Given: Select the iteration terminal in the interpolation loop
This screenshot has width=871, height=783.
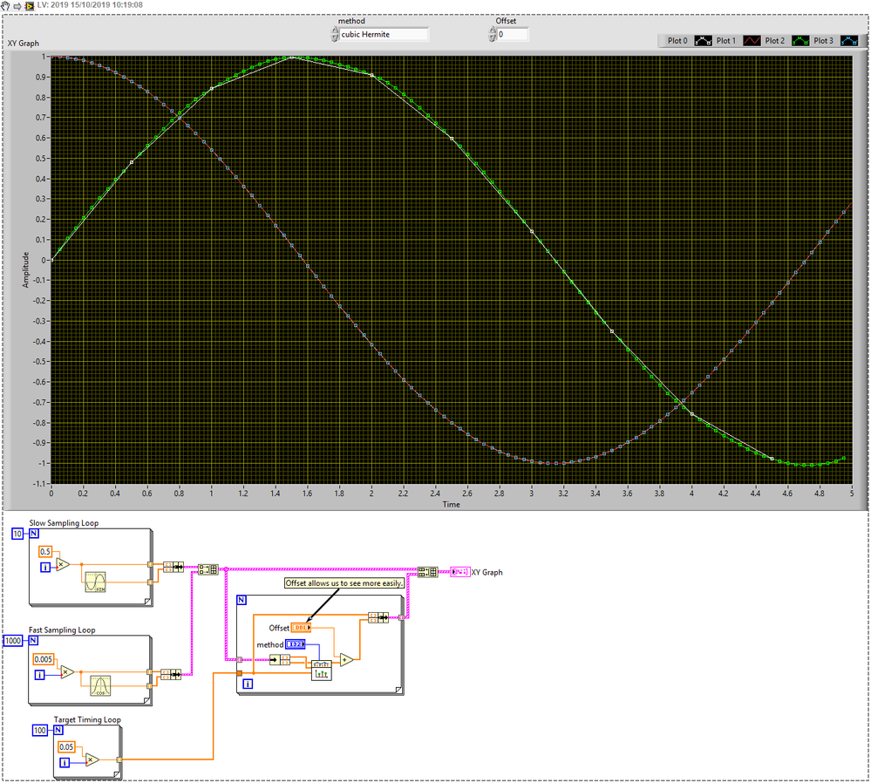Looking at the screenshot, I should (248, 684).
